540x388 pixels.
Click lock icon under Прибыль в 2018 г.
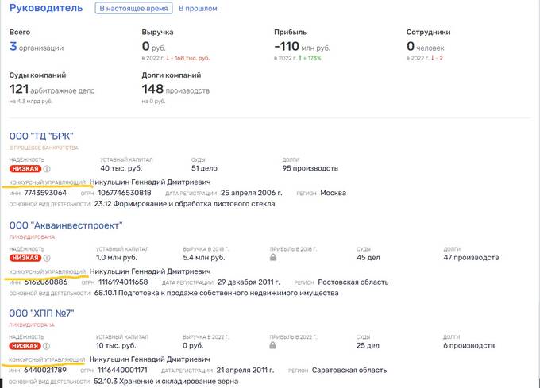(273, 258)
